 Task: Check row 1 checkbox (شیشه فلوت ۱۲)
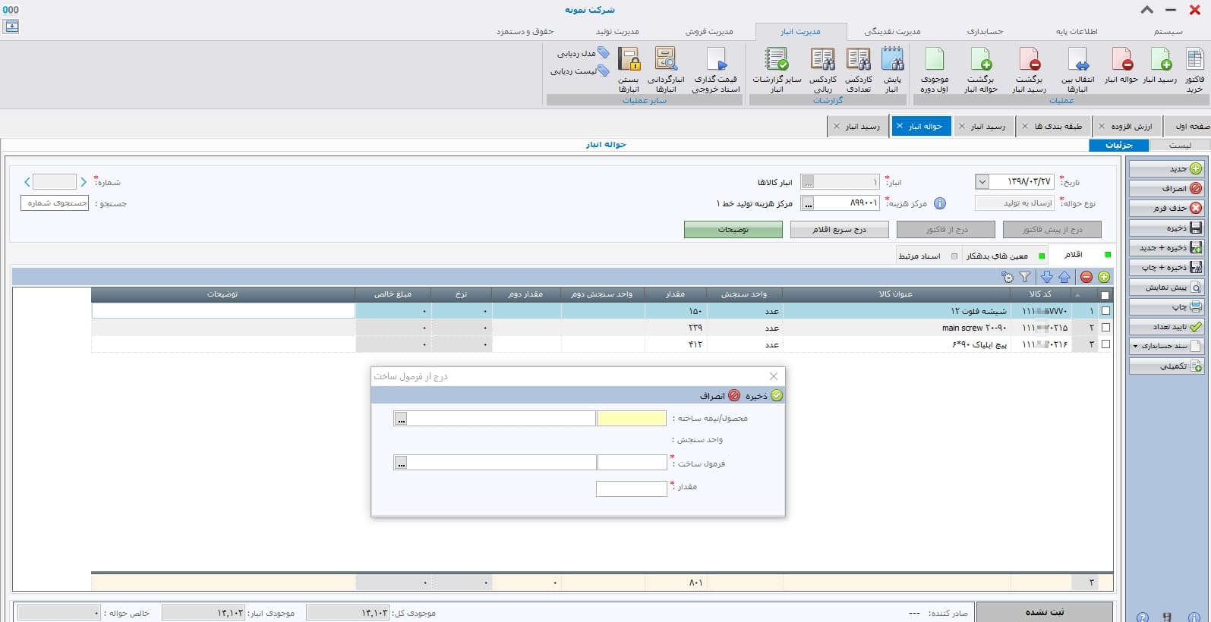[x=1105, y=311]
